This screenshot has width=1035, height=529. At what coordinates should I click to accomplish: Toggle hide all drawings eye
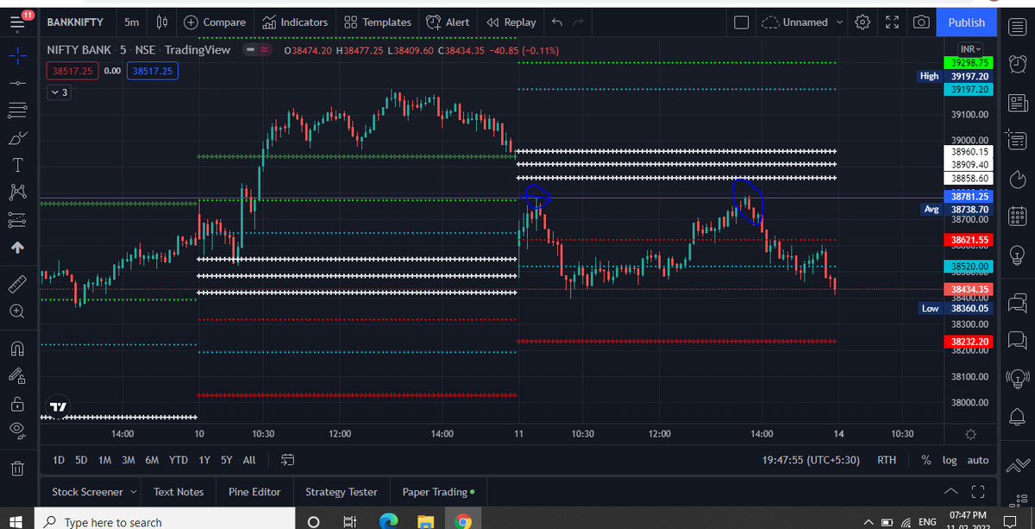[x=16, y=431]
